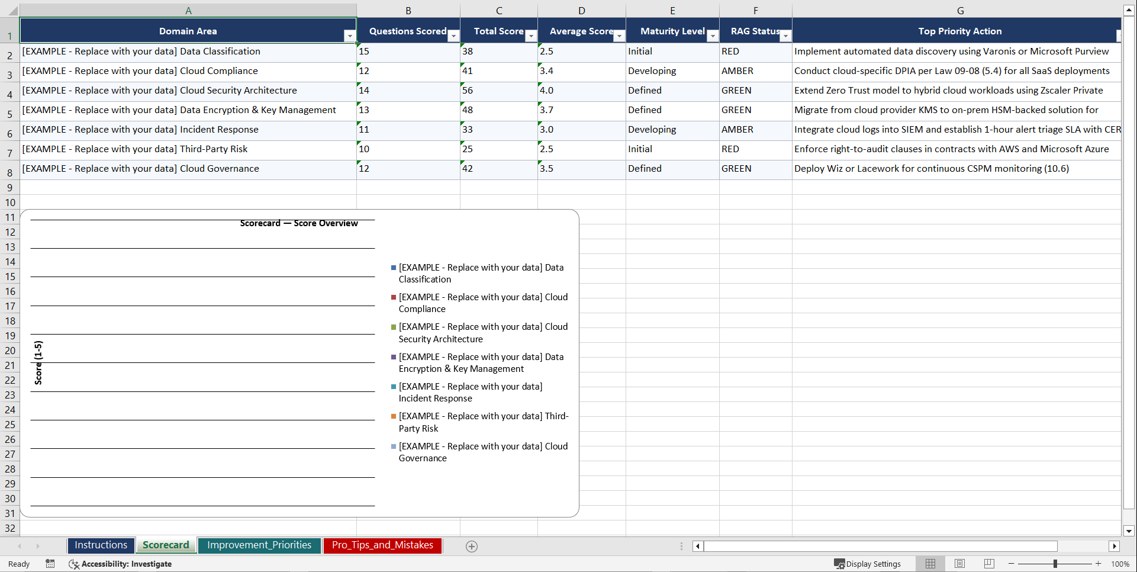Click the Zoom In plus icon

pos(1098,564)
